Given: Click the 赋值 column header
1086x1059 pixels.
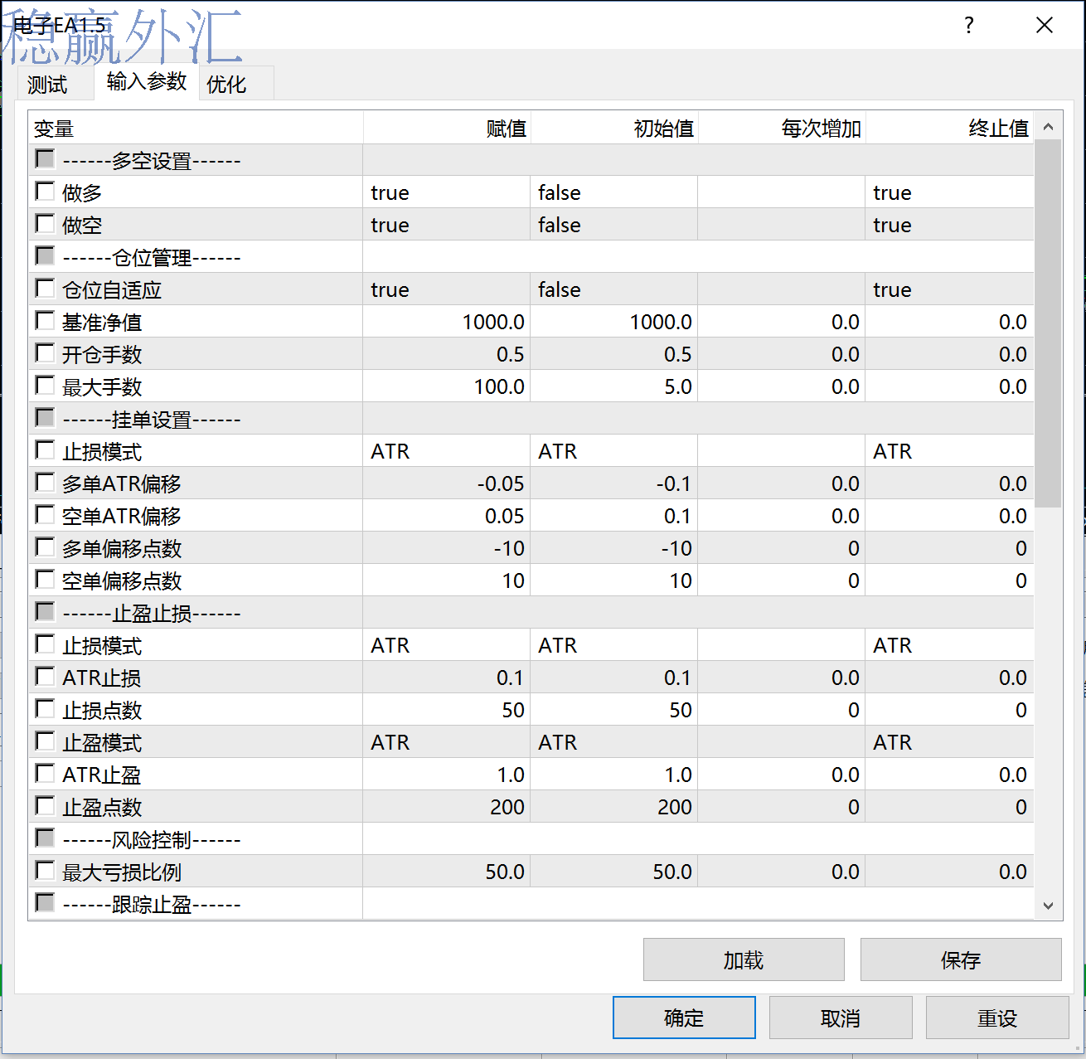Looking at the screenshot, I should click(x=447, y=129).
